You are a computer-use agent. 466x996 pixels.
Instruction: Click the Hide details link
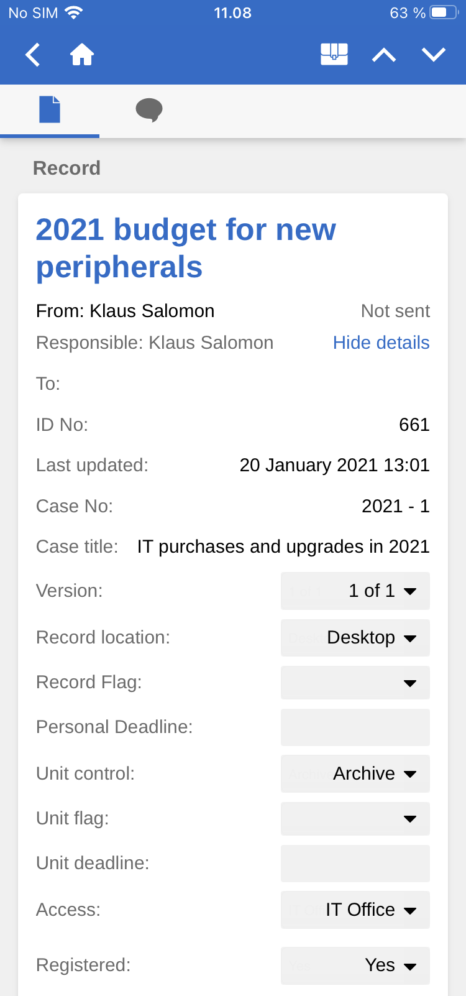[x=381, y=343]
